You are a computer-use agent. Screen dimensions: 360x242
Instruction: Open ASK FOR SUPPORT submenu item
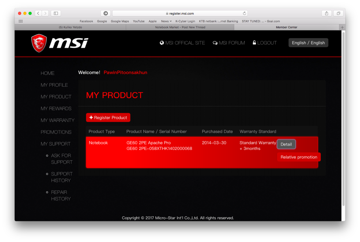pyautogui.click(x=62, y=159)
